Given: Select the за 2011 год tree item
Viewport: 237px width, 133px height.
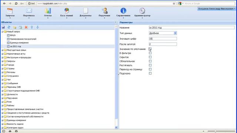Looking at the screenshot, I should coord(16,47).
